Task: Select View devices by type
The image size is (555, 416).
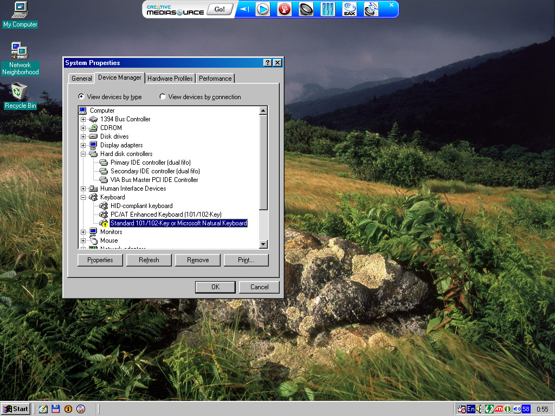Action: (x=81, y=97)
